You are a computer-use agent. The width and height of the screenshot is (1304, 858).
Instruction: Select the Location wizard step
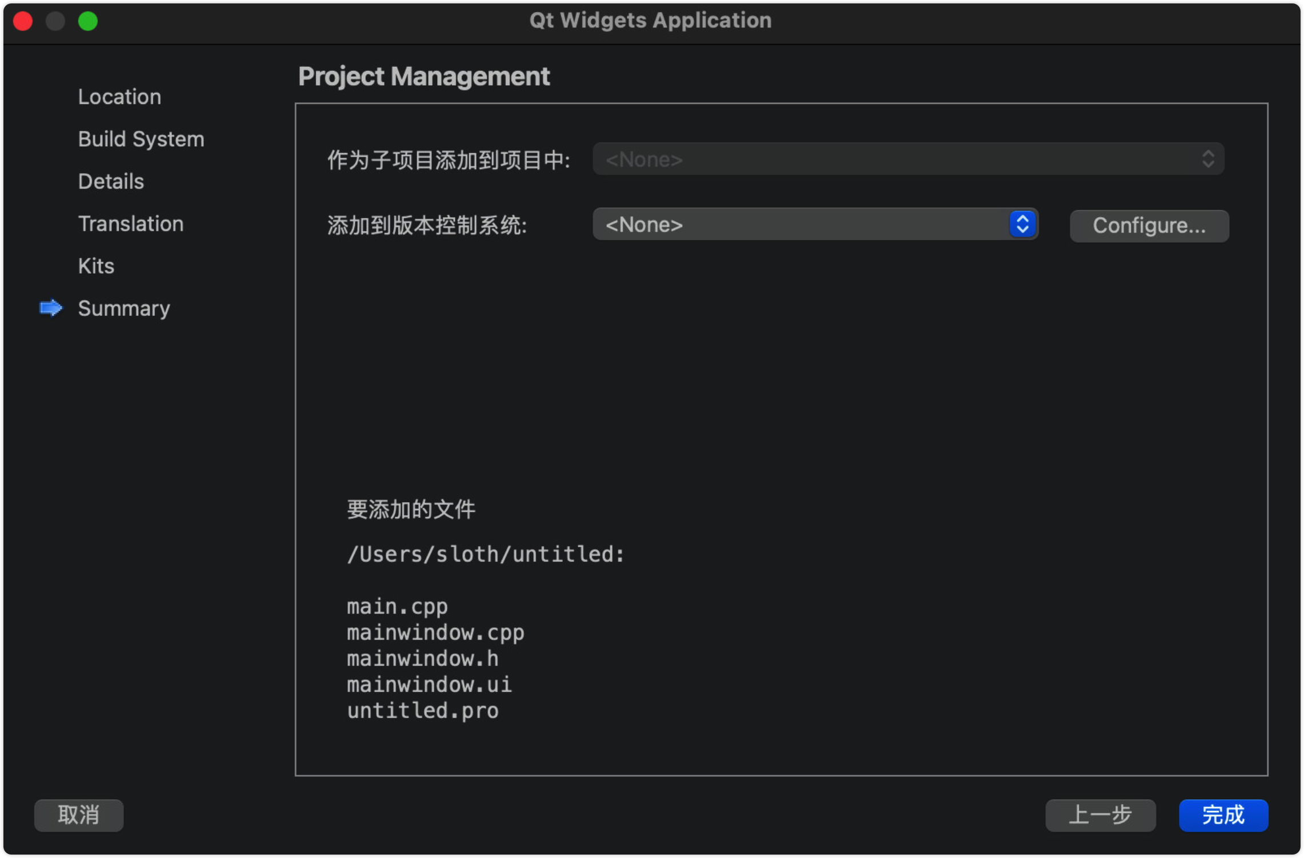[119, 97]
